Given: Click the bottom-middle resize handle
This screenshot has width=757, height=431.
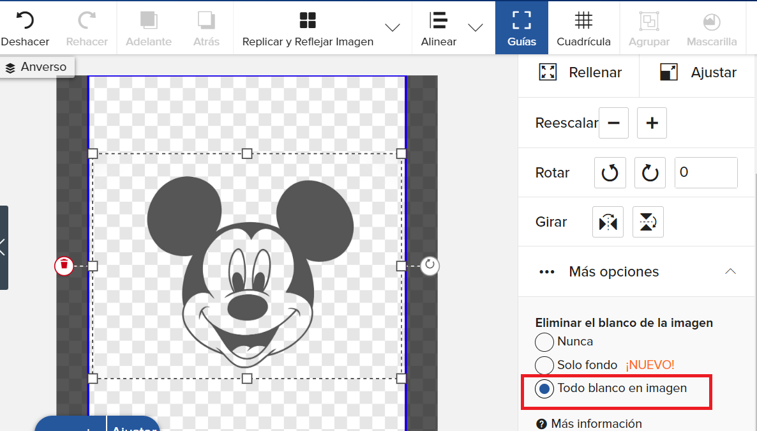Looking at the screenshot, I should [247, 379].
